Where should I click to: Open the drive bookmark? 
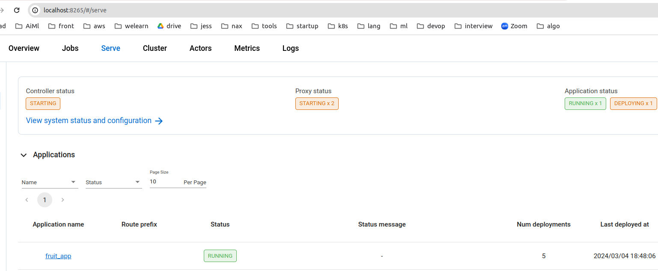coord(169,26)
